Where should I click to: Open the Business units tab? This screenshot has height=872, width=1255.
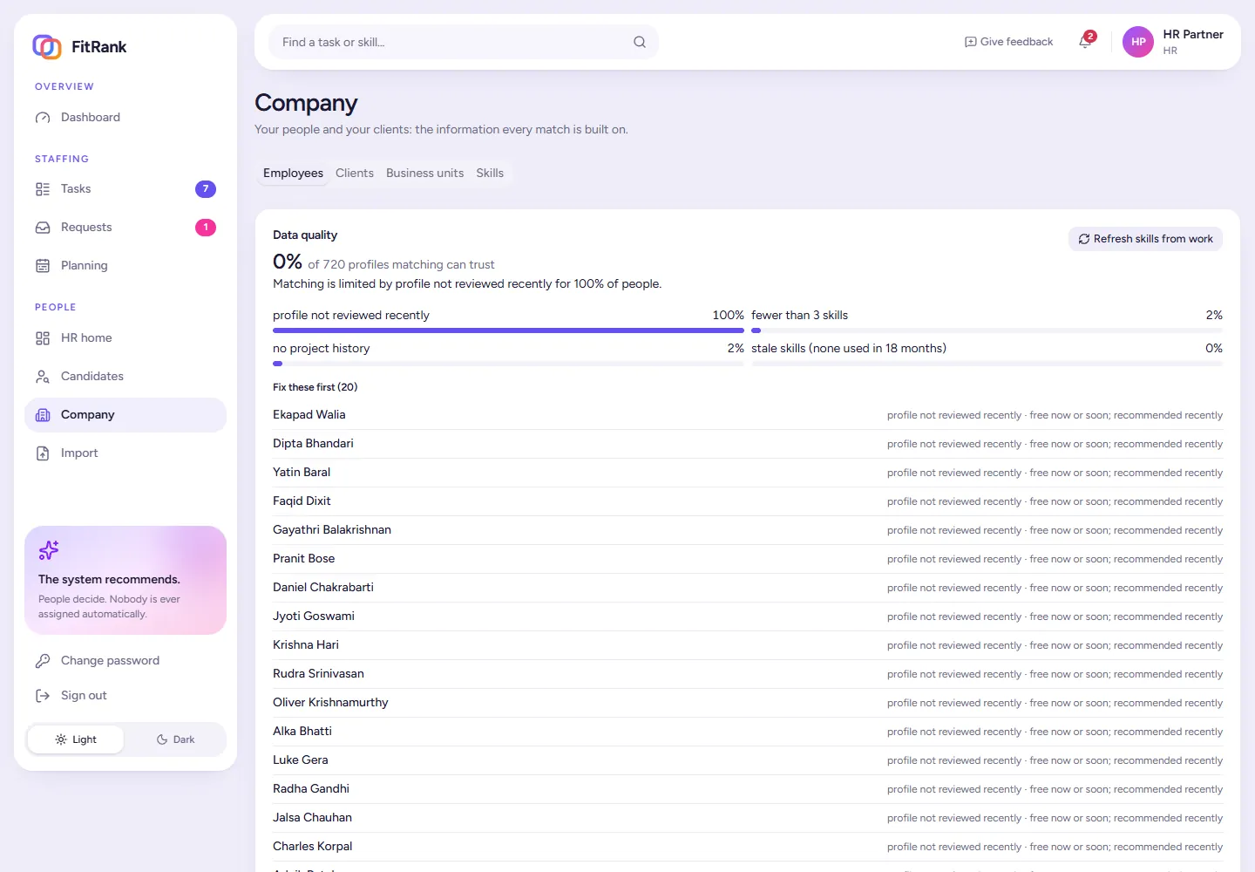pos(425,174)
